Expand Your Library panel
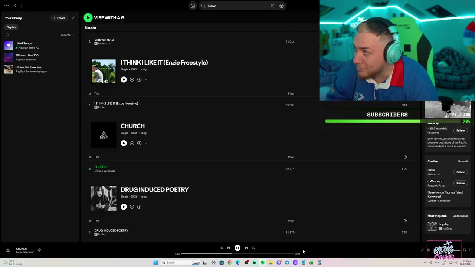This screenshot has width=475, height=267. (73, 18)
